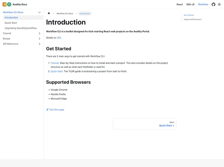
Task: Select Introduction in the sidebar
Action: 23,18
